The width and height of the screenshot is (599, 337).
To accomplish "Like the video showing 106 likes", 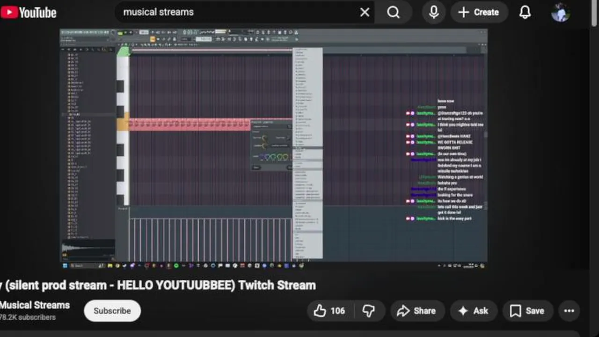I will point(329,311).
